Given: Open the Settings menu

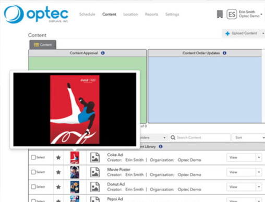Looking at the screenshot, I should (x=172, y=14).
